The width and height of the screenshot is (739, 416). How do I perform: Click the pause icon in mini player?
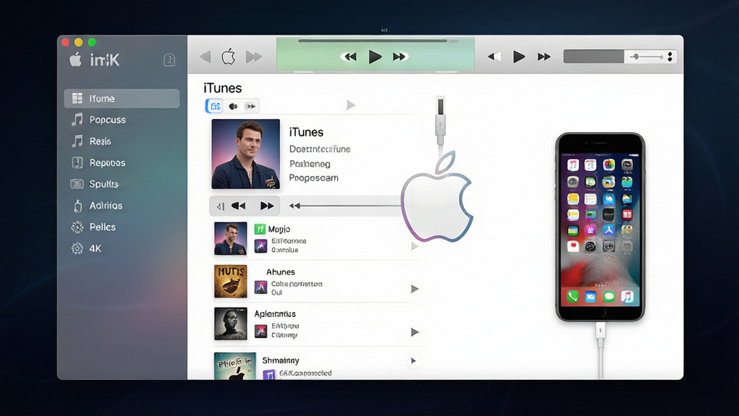(x=220, y=206)
